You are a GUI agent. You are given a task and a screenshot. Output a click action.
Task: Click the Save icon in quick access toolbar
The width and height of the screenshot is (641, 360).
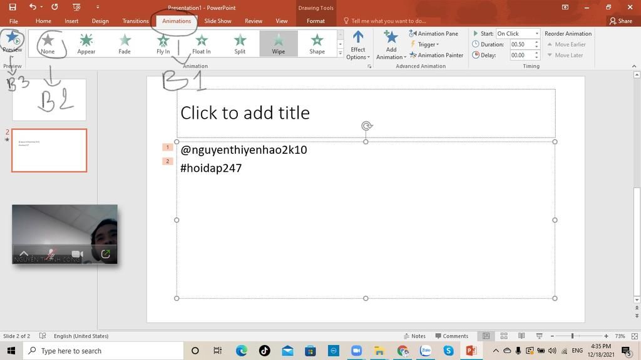point(13,7)
